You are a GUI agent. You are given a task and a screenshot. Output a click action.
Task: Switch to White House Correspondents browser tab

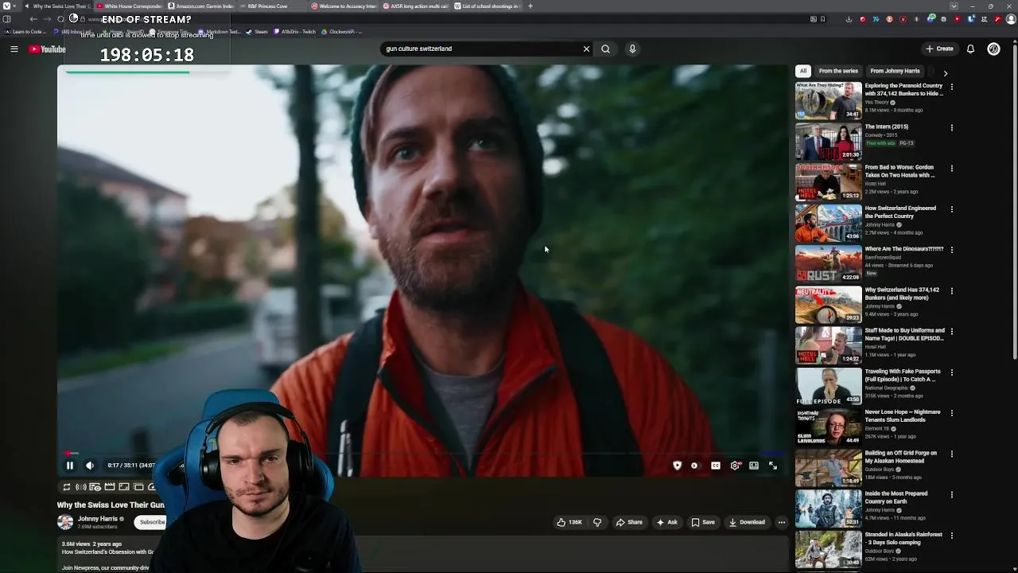point(129,6)
